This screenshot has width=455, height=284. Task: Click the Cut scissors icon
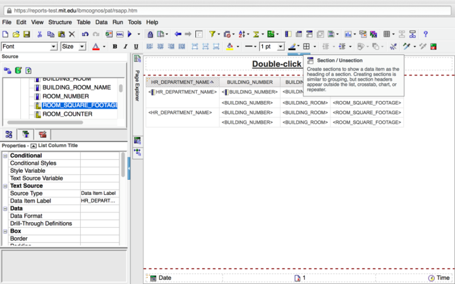(39, 34)
